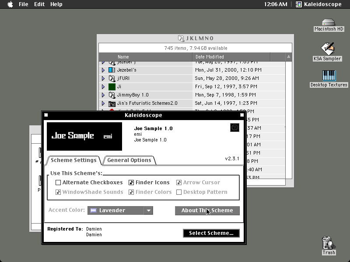This screenshot has height=262, width=350.
Task: Open the Accent Color Lavender popup menu
Action: [120, 210]
